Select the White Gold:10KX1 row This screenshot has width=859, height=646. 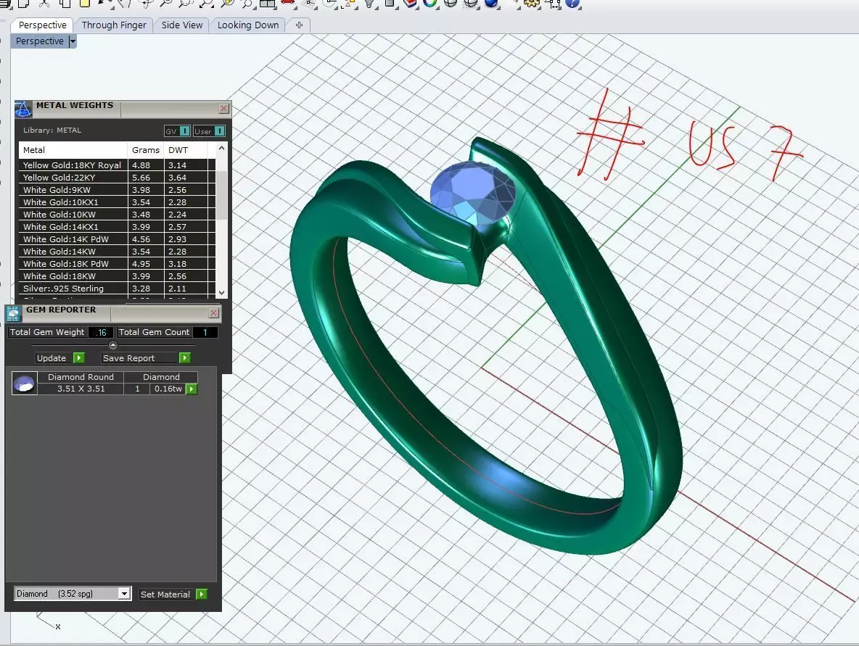(118, 202)
